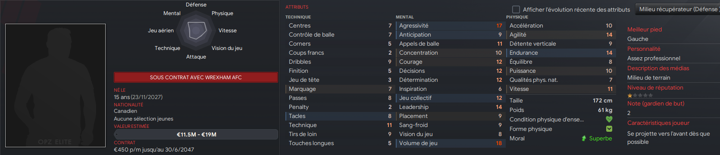Click the reputation star rating

point(640,96)
